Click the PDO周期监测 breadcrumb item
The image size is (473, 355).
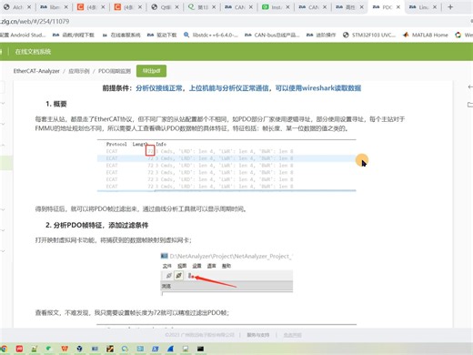coord(115,71)
